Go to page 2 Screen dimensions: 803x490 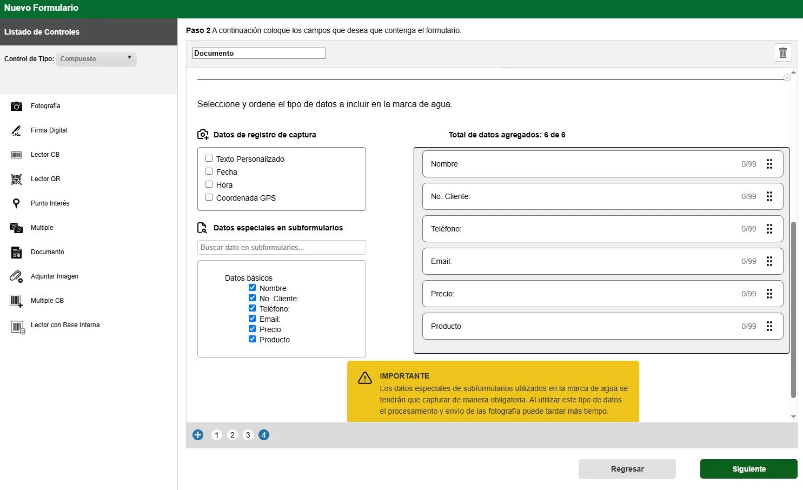tap(233, 435)
